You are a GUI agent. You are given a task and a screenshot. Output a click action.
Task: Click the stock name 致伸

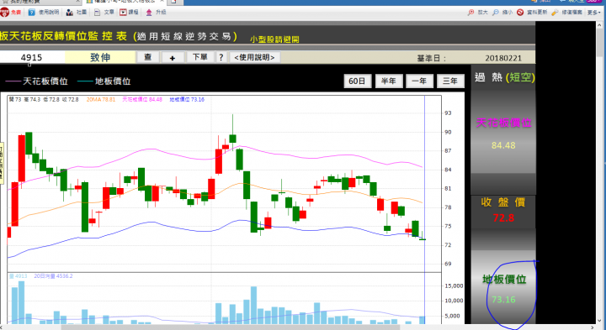coord(100,57)
